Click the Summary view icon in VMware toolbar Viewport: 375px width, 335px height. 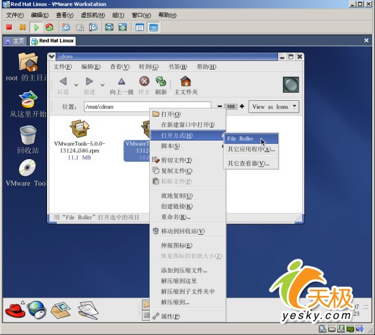click(x=140, y=27)
